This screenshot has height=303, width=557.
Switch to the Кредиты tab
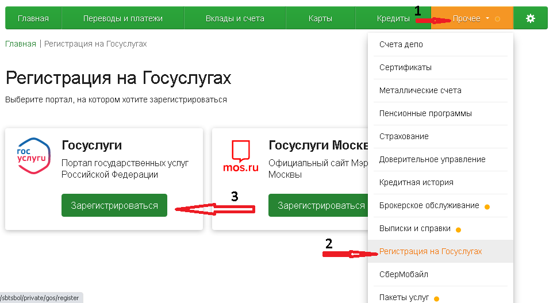(x=393, y=18)
